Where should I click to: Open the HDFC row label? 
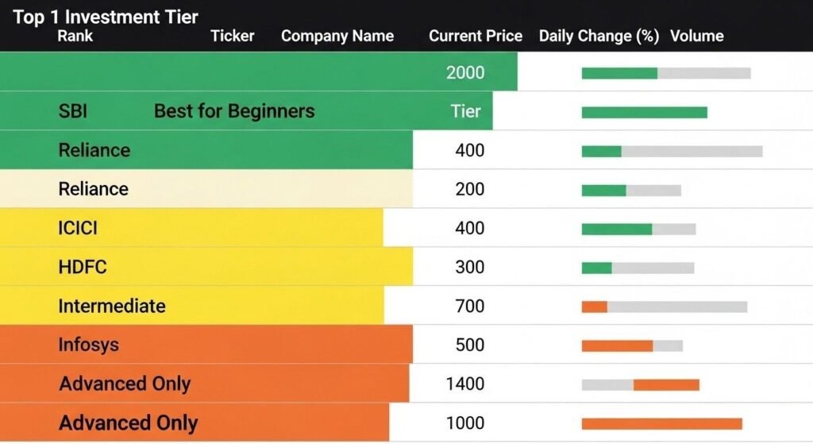click(x=83, y=267)
